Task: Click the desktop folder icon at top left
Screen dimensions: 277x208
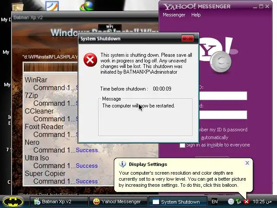Action: (x=17, y=6)
